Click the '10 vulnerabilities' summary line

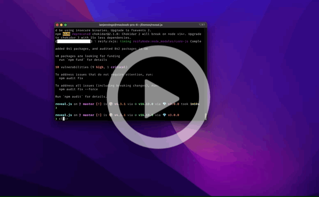[x=91, y=67]
